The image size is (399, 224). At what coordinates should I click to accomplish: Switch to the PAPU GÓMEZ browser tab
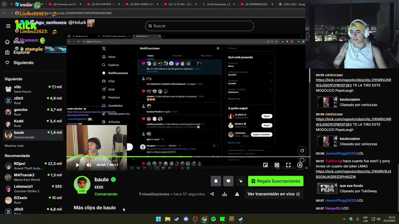click(x=142, y=4)
